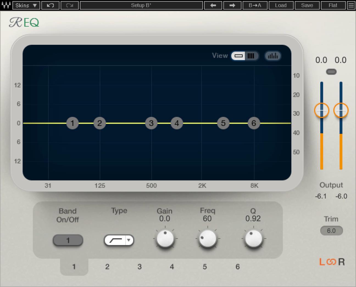This screenshot has width=356, height=287.
Task: Click the undo arrow icon
Action: click(x=50, y=5)
